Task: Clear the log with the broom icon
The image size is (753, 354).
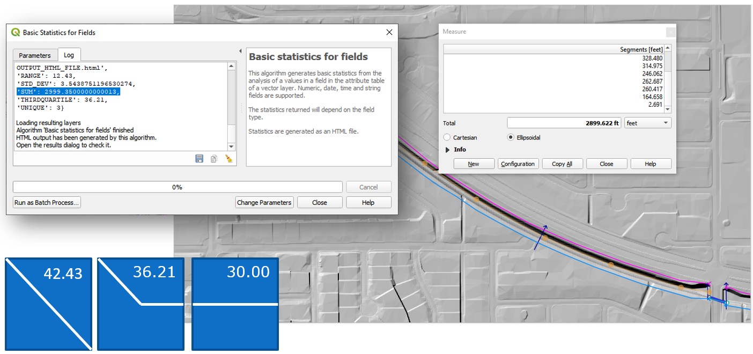Action: click(x=228, y=159)
